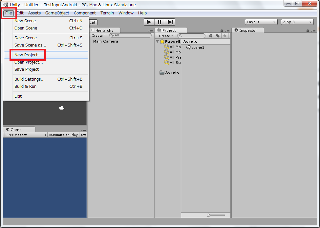Open Game panel options menu
This screenshot has height=228, width=320.
pos(83,130)
